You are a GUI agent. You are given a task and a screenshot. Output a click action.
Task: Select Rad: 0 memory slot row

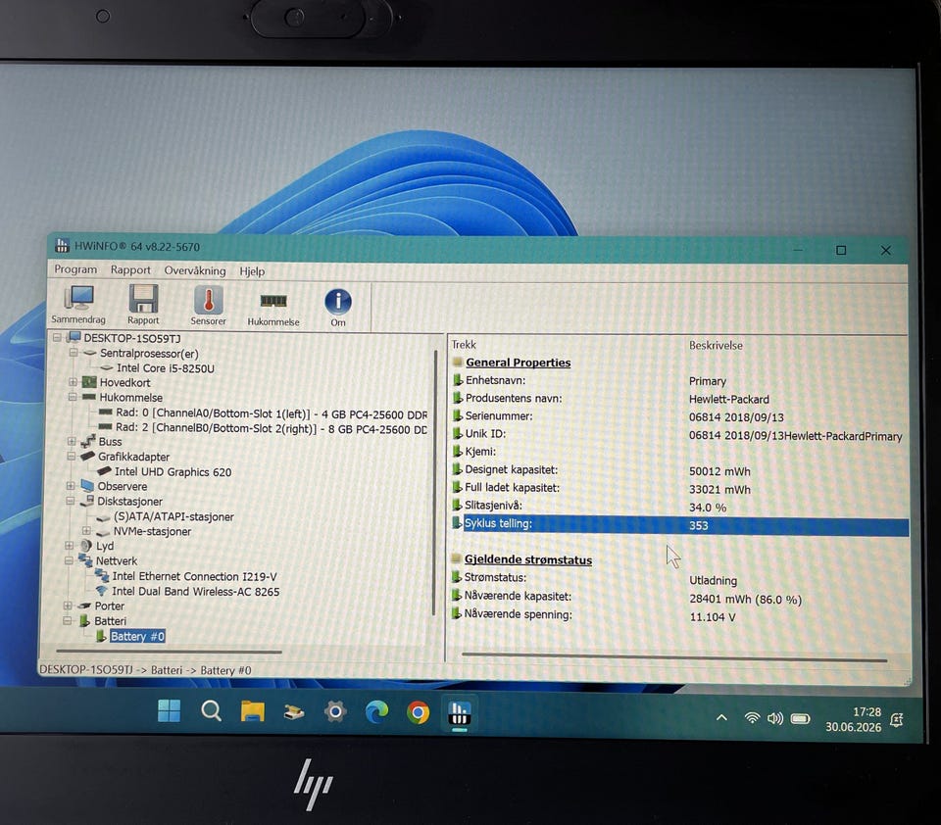[x=272, y=413]
